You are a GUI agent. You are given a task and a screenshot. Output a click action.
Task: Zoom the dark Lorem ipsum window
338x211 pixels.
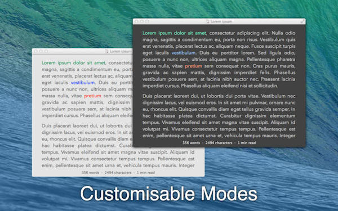[147, 21]
